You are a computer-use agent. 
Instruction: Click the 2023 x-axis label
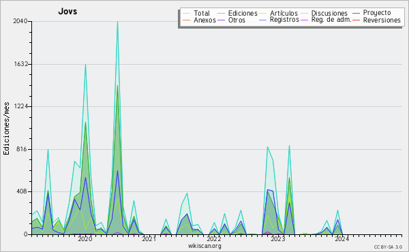[278, 239]
